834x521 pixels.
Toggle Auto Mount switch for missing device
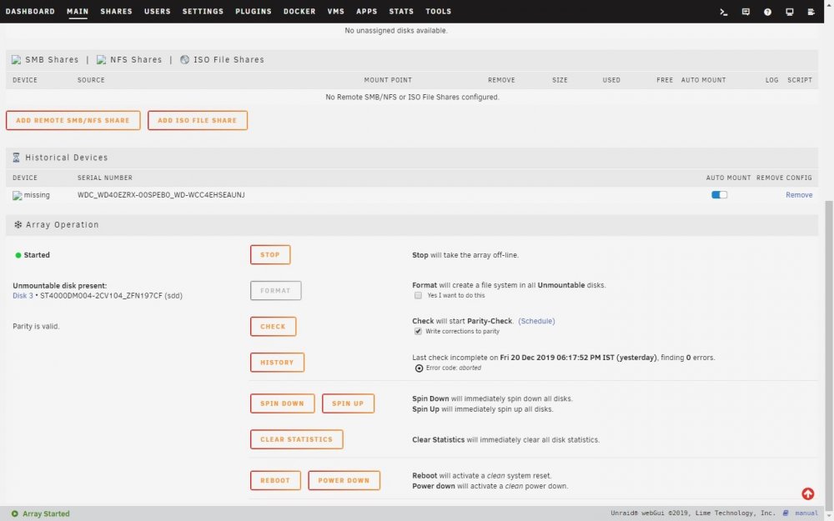pyautogui.click(x=719, y=195)
